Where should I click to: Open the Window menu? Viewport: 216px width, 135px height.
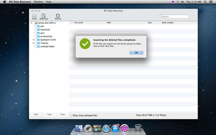[38, 2]
